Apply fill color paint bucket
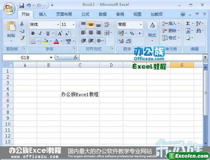 tap(45, 41)
